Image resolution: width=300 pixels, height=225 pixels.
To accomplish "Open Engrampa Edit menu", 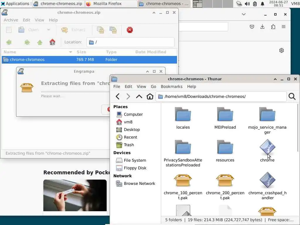I will tap(26, 20).
